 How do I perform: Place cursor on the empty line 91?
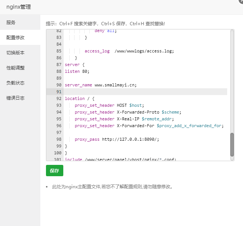click(x=145, y=92)
